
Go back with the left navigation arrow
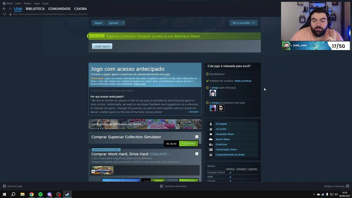pyautogui.click(x=4, y=9)
